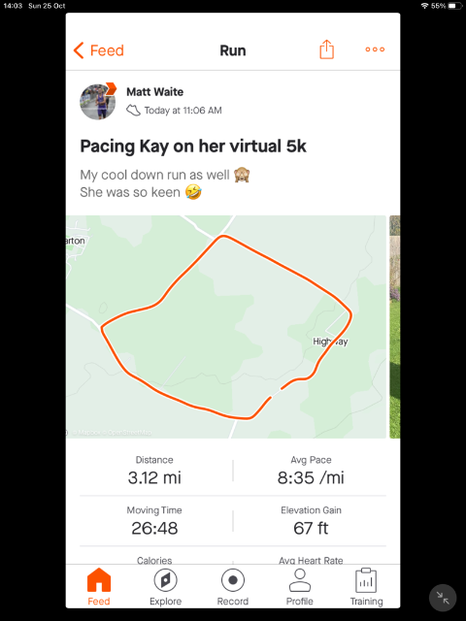View the photo beside the map
The width and height of the screenshot is (466, 621).
(x=395, y=327)
